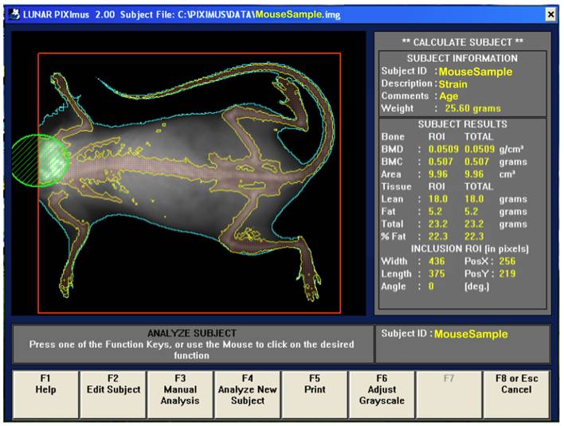Click the Lean ROI value 18.0

point(438,199)
